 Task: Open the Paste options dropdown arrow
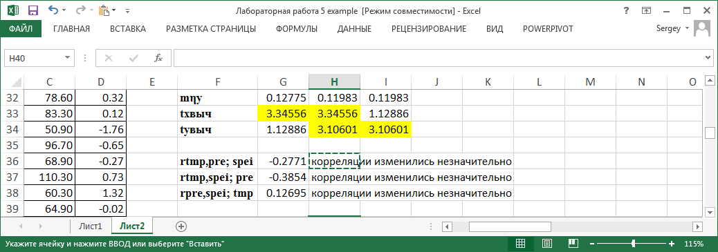tap(113, 10)
